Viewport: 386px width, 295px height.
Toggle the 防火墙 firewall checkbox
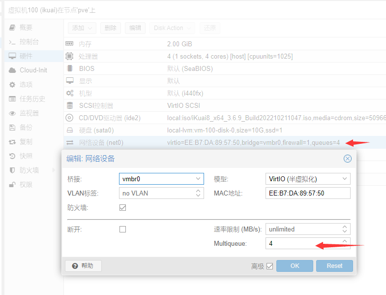(x=122, y=208)
